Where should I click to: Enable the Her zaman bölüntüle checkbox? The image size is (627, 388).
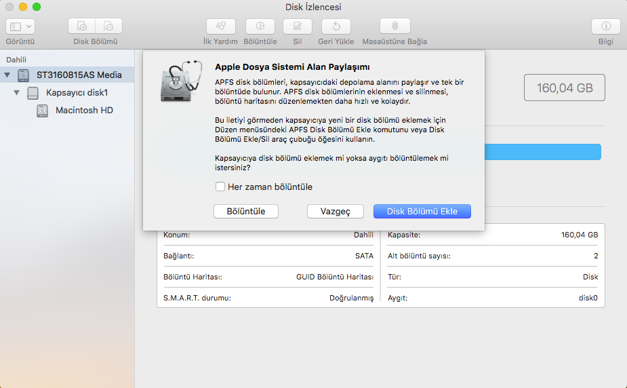220,187
